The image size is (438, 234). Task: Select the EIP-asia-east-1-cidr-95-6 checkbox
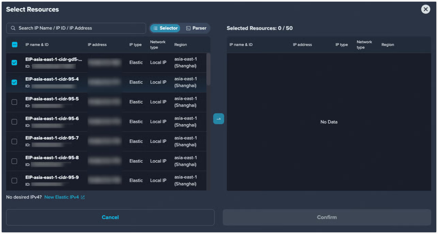coord(14,122)
